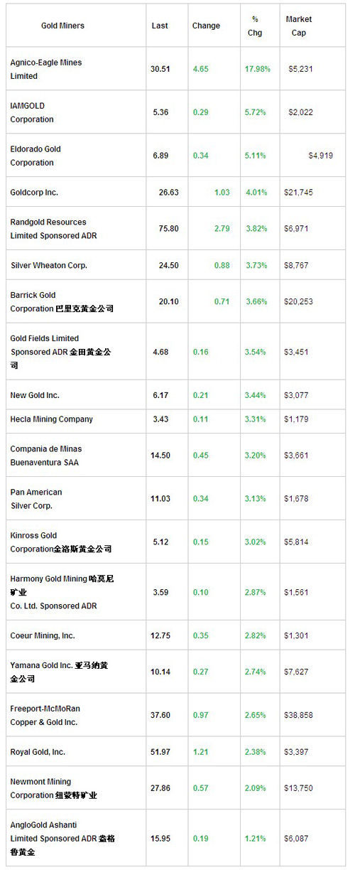The width and height of the screenshot is (355, 882).
Task: Select Royal Gold, Inc. last price 51.97
Action: coord(160,752)
